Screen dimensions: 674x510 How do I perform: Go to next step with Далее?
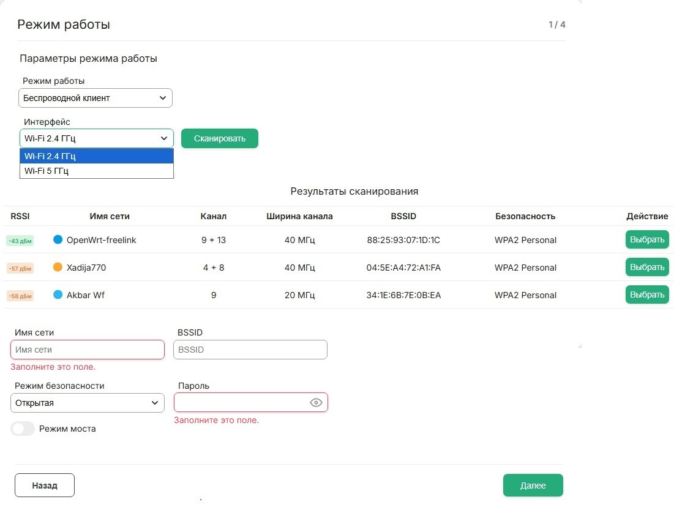[x=533, y=486]
